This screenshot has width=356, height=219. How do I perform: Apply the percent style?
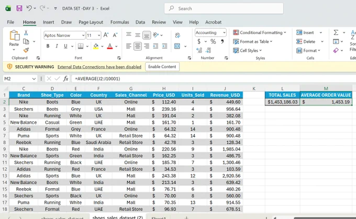[x=213, y=41]
